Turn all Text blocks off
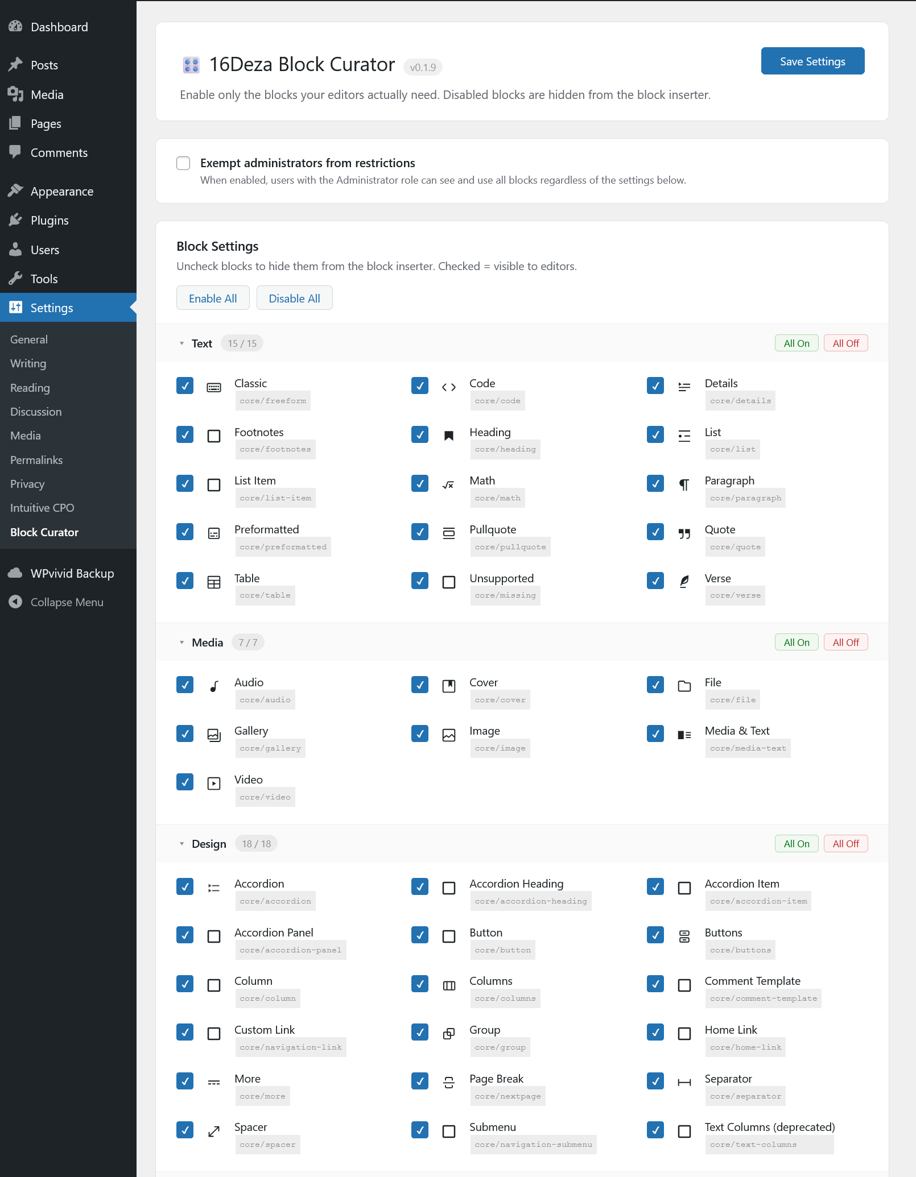The width and height of the screenshot is (916, 1177). [x=845, y=343]
